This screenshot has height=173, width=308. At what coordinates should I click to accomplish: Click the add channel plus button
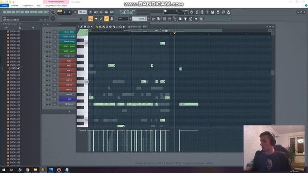point(69,112)
